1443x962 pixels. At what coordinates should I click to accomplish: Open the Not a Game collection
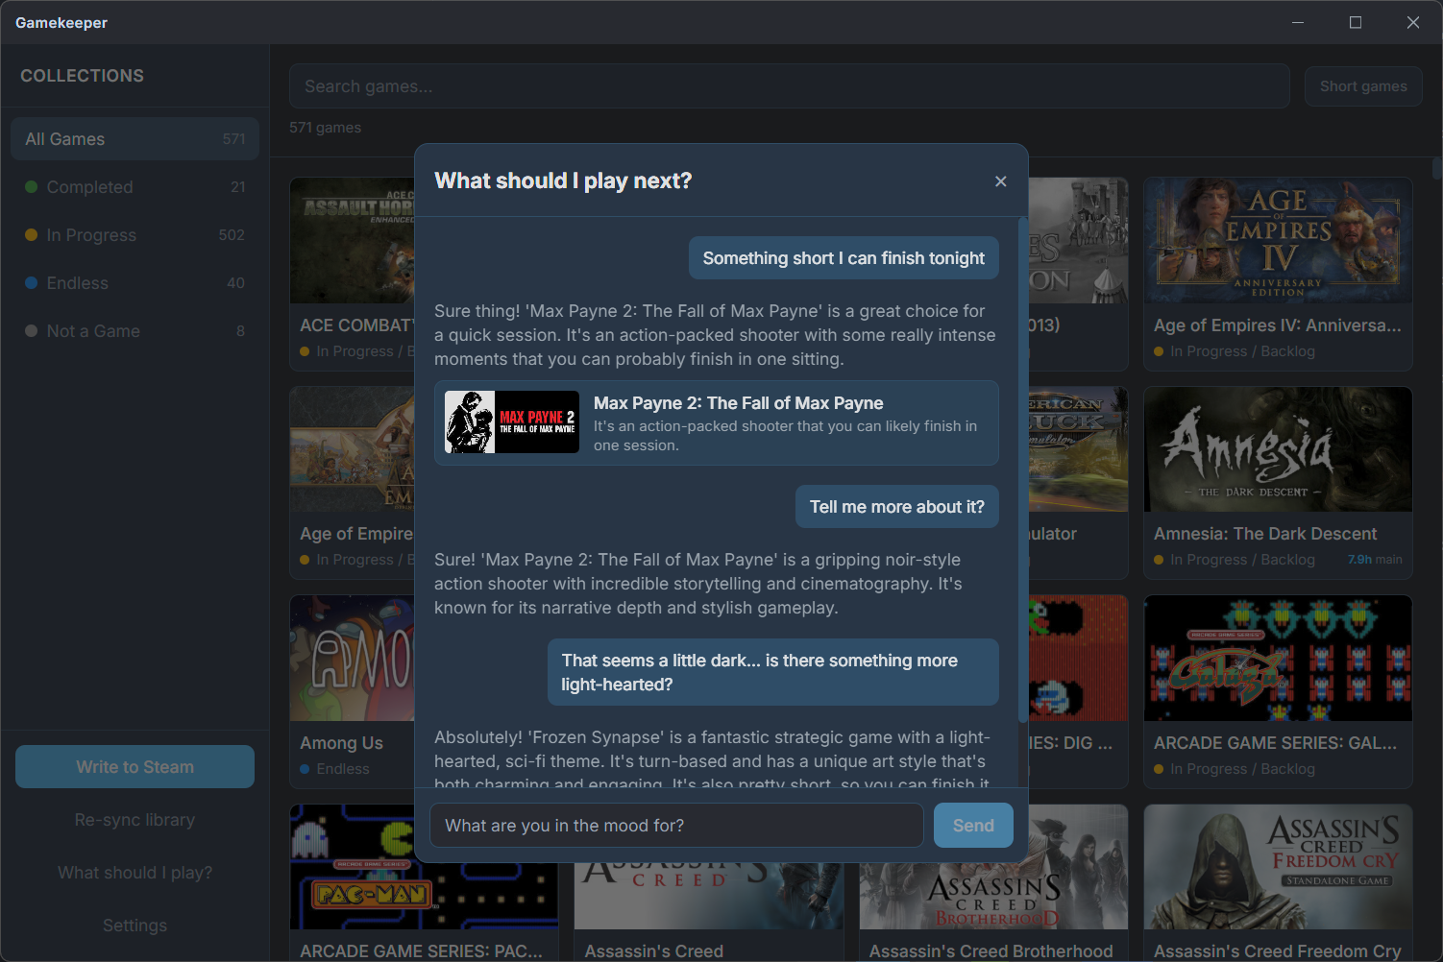(x=135, y=331)
